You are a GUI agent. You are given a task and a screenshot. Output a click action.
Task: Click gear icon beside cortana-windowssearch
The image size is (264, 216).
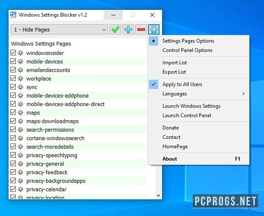pos(20,138)
